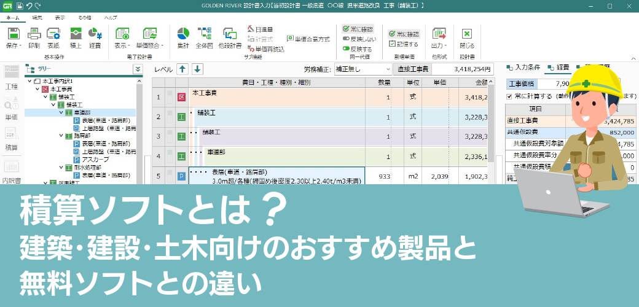Viewport: 639px width, 307px height.
Task: Click the 直接工事費 button
Action: (413, 69)
